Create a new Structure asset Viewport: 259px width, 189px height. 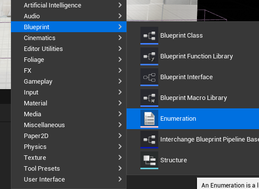[x=193, y=160]
